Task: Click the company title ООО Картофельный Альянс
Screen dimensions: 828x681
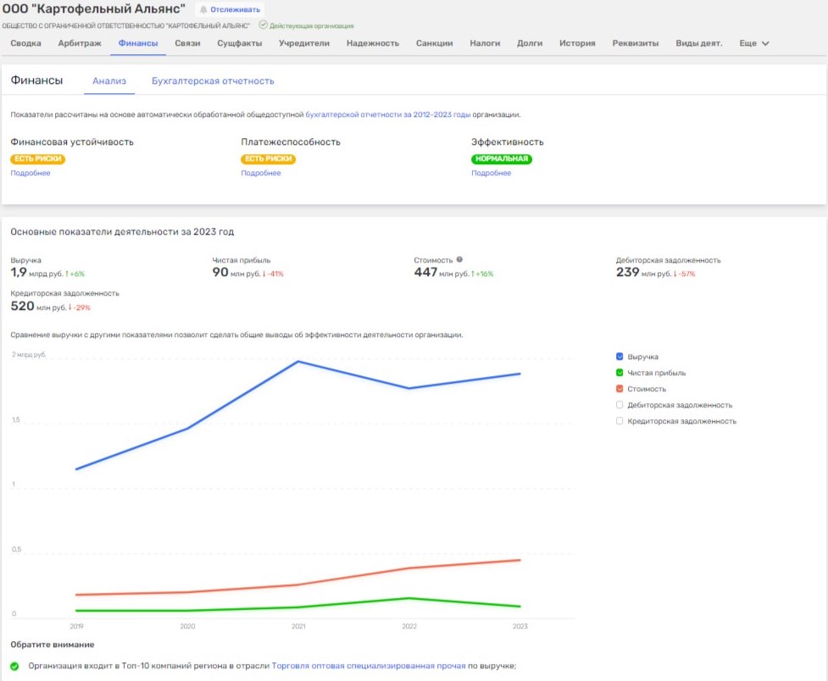Action: [94, 9]
